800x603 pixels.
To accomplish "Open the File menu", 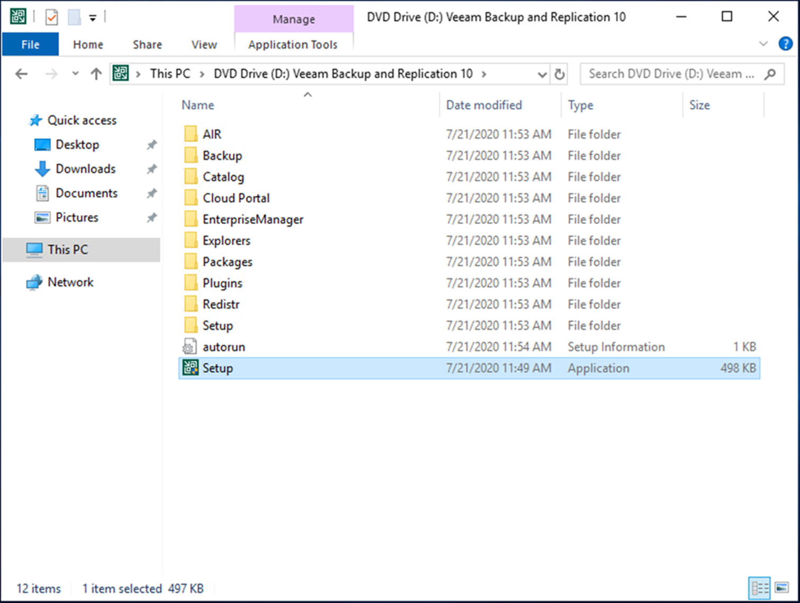I will [x=30, y=44].
